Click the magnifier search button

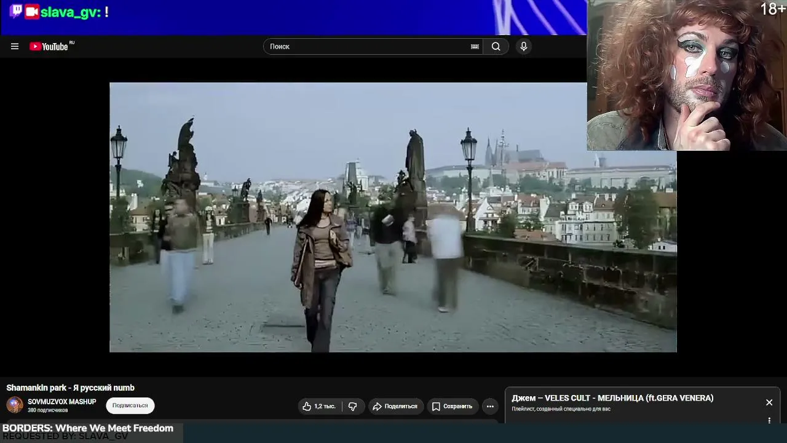(496, 46)
